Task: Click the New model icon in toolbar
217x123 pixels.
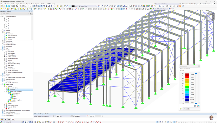Action: [x=2, y=6]
